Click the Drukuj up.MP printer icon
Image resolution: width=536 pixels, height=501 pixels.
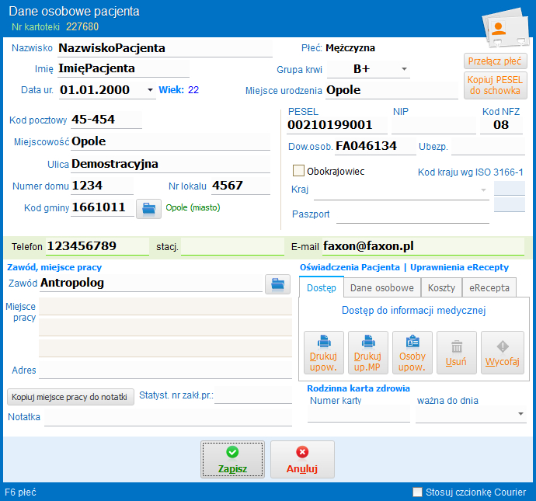pyautogui.click(x=368, y=343)
